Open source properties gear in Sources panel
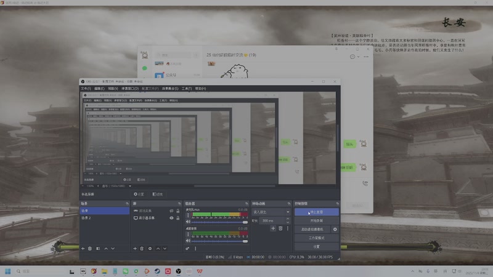Image resolution: width=493 pixels, height=277 pixels. coord(150,249)
